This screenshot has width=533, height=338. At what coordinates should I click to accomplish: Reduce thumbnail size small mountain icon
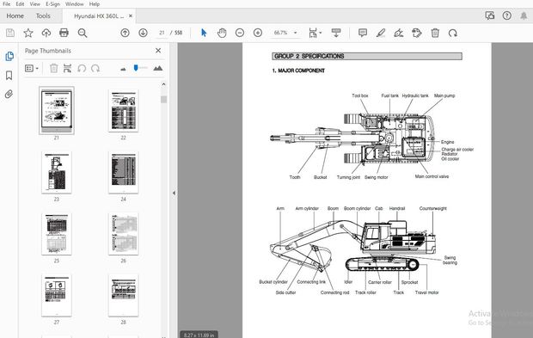click(x=123, y=69)
